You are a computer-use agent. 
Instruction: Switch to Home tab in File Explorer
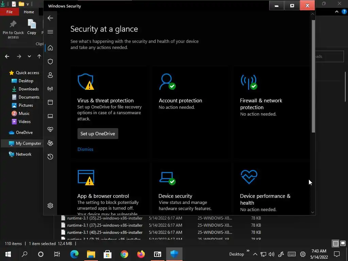coord(29,12)
